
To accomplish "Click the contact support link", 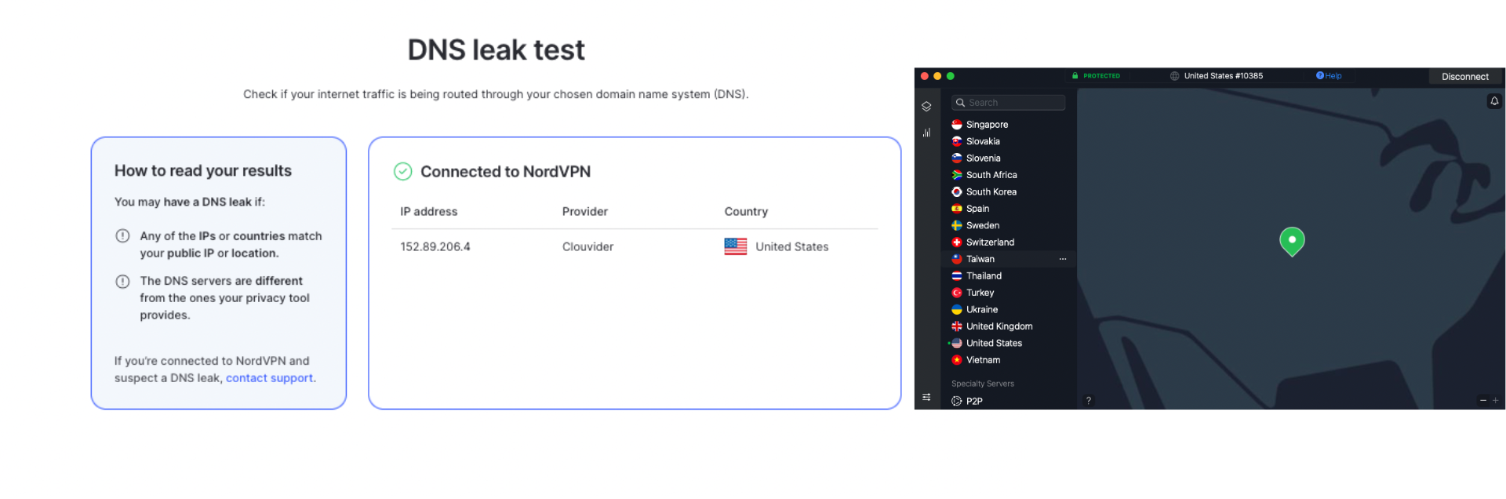I will [270, 378].
